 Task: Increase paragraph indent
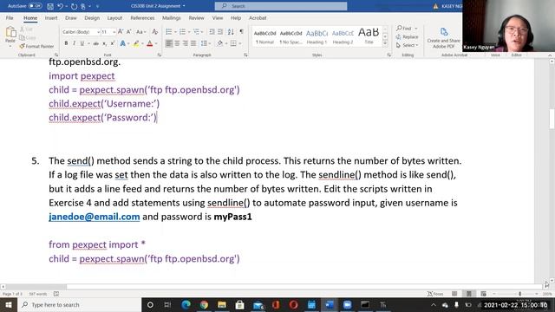click(x=220, y=32)
